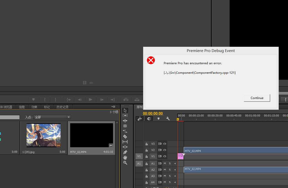Select the pink image clip on V1
The width and height of the screenshot is (288, 188).
click(180, 156)
